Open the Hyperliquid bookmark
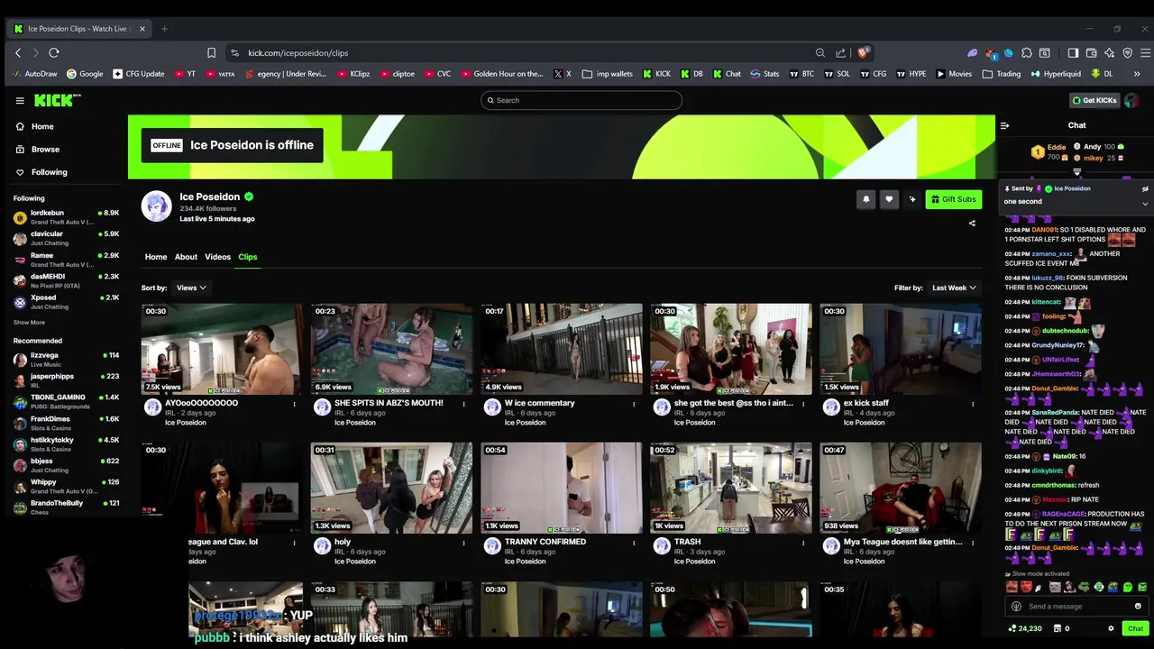The width and height of the screenshot is (1154, 649). pyautogui.click(x=1054, y=74)
